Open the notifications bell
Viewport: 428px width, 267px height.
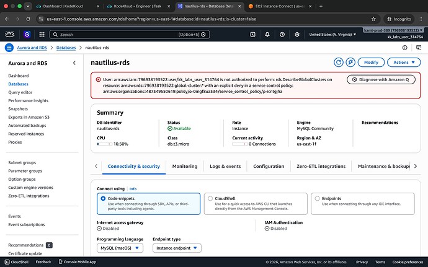(267, 34)
